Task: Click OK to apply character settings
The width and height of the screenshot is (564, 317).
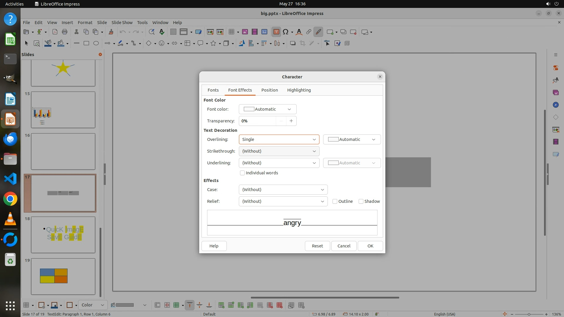Action: 370,246
